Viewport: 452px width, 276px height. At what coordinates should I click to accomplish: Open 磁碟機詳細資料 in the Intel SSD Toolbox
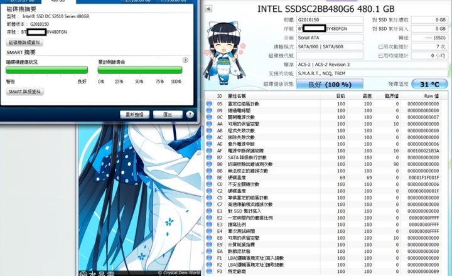[24, 43]
